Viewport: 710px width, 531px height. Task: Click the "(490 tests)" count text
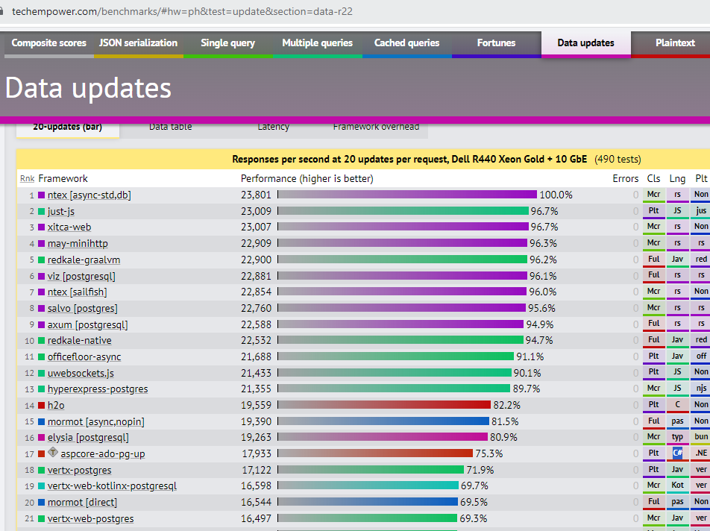[x=618, y=160]
